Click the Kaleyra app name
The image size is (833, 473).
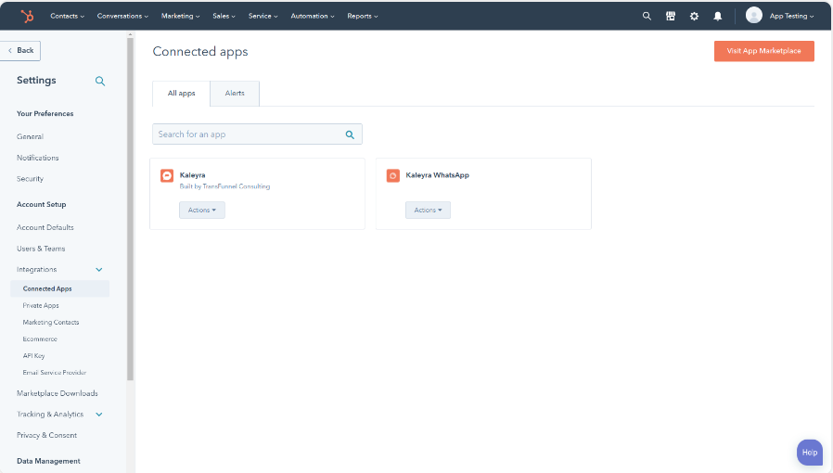(192, 175)
